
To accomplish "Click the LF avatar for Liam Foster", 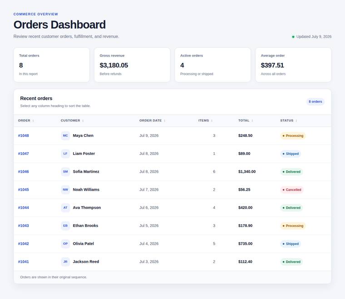I will tap(65, 154).
